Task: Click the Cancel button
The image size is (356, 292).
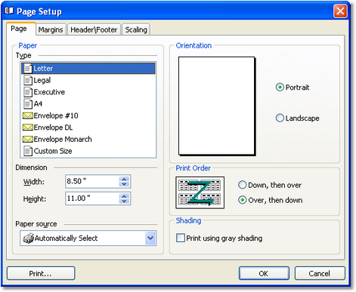Action: (x=320, y=273)
